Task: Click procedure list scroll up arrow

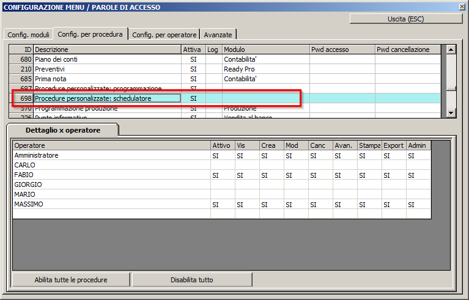Action: 451,49
